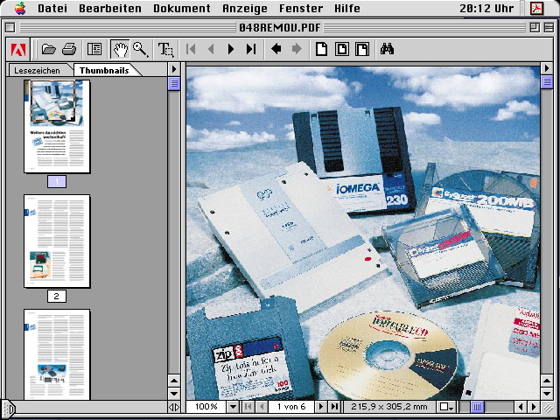Click the Acrobat application menu icon
560x420 pixels.
tap(536, 8)
